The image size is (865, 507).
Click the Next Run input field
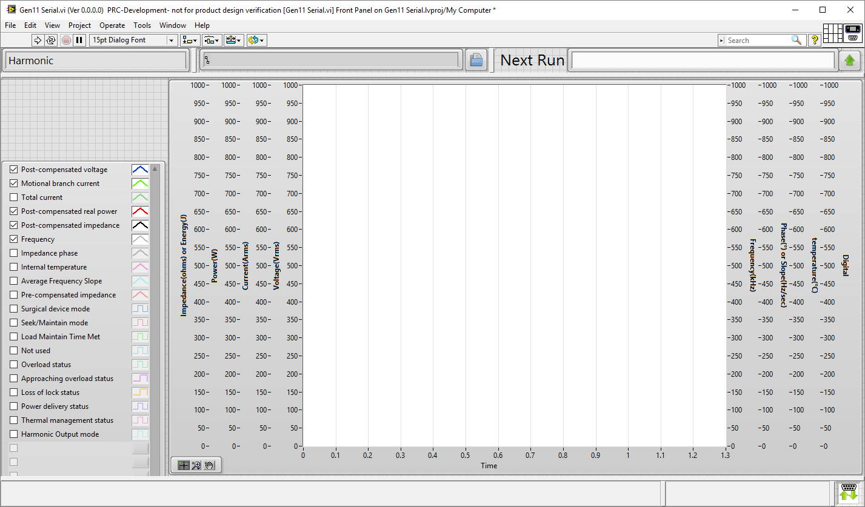[703, 61]
